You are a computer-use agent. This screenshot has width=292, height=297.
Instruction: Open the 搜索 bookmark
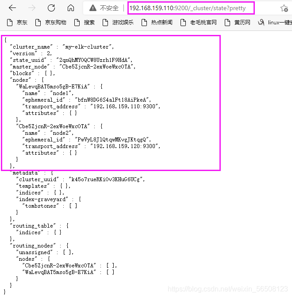[85, 23]
